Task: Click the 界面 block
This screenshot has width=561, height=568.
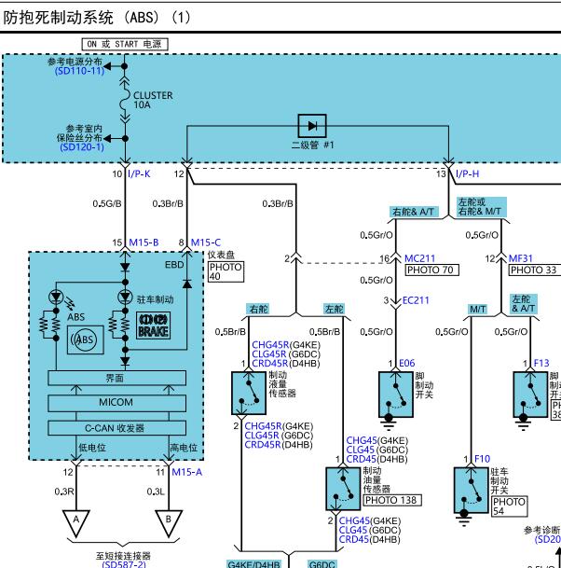Action: click(x=116, y=378)
